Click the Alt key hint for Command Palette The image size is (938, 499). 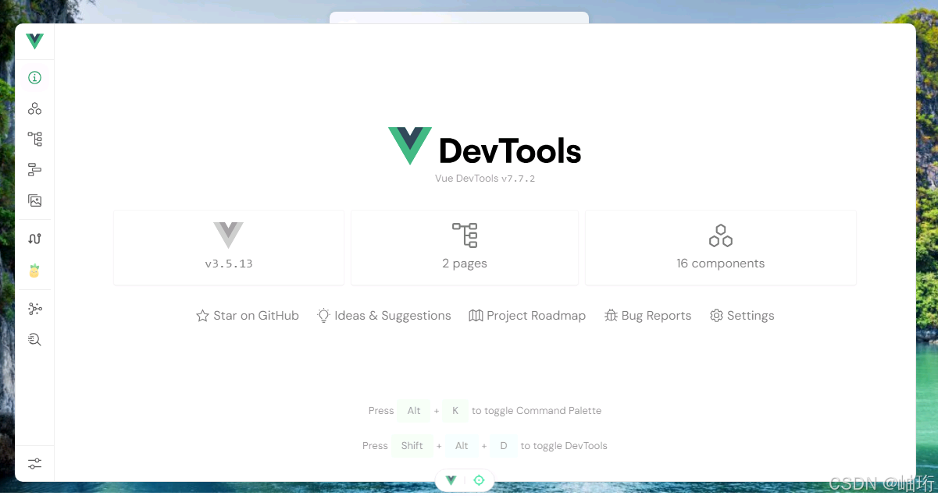[x=414, y=411]
